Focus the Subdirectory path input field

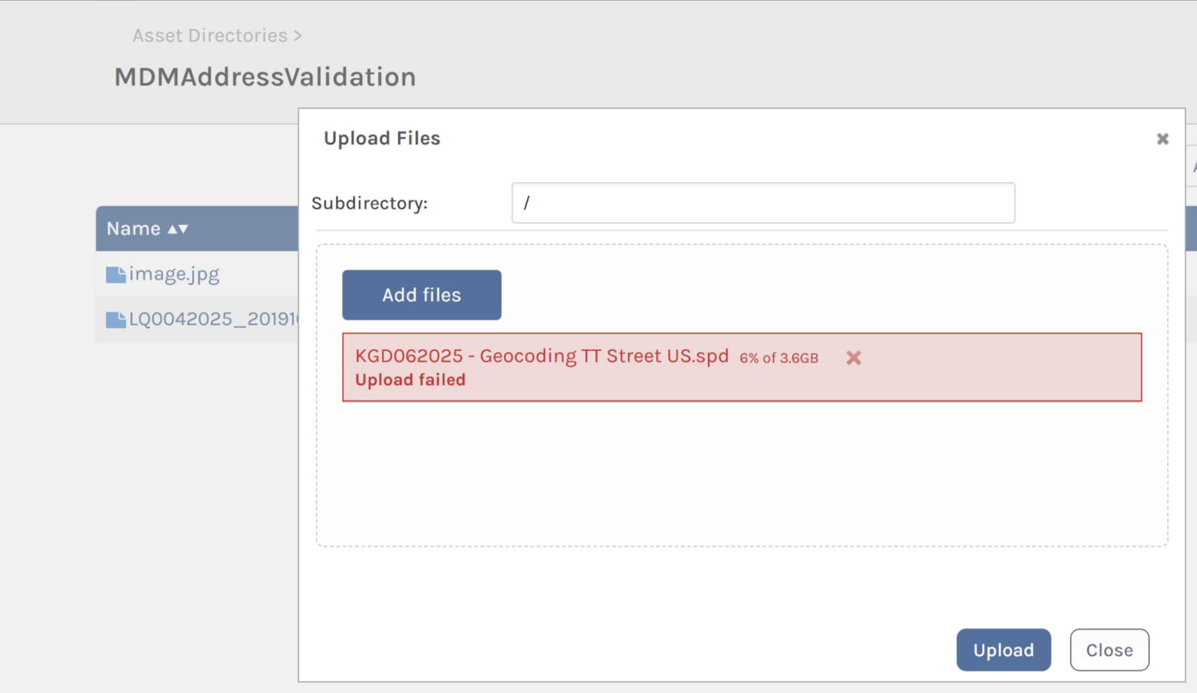pos(763,203)
